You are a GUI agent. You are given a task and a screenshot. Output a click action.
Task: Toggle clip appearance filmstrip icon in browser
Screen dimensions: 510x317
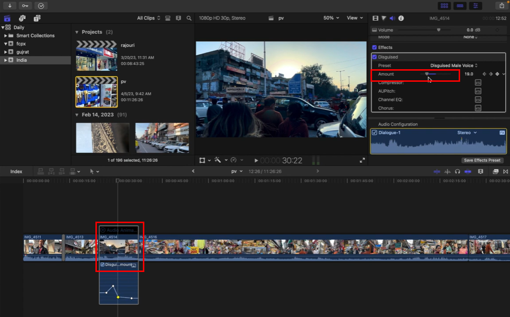[x=178, y=18]
